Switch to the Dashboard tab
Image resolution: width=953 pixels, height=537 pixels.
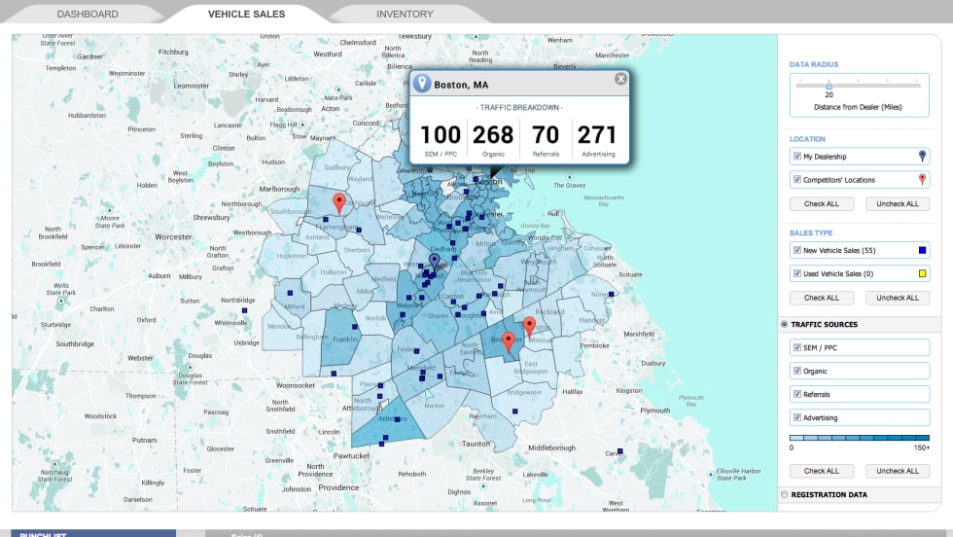(x=88, y=15)
